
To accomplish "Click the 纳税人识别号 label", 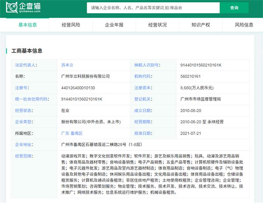I will [x=146, y=65].
